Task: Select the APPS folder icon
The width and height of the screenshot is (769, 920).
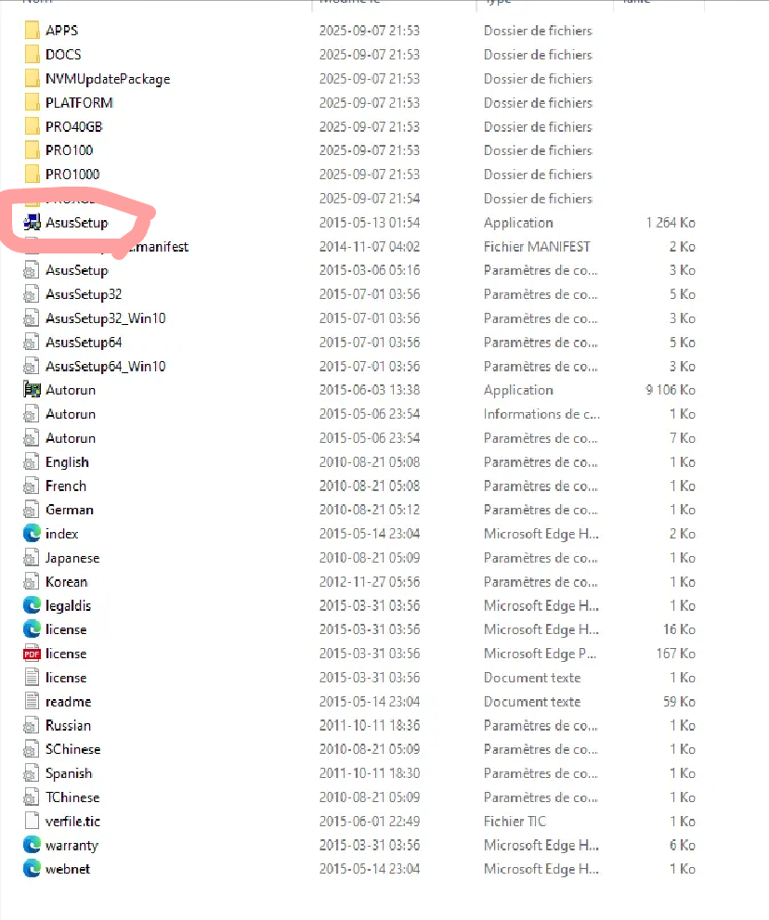Action: [33, 31]
